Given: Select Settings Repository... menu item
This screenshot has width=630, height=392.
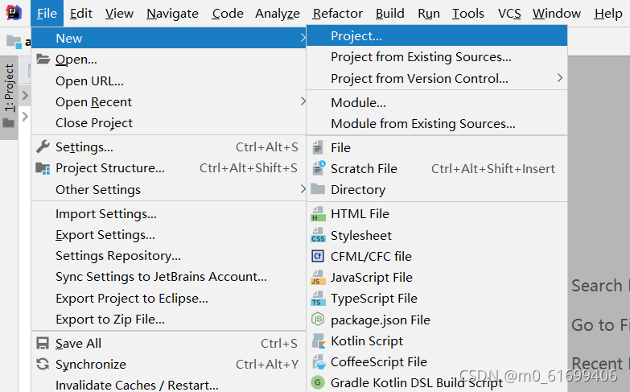Looking at the screenshot, I should pos(168,256).
